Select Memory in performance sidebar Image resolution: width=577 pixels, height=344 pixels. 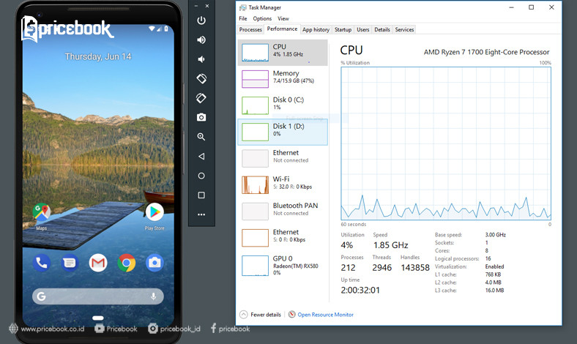tap(283, 79)
